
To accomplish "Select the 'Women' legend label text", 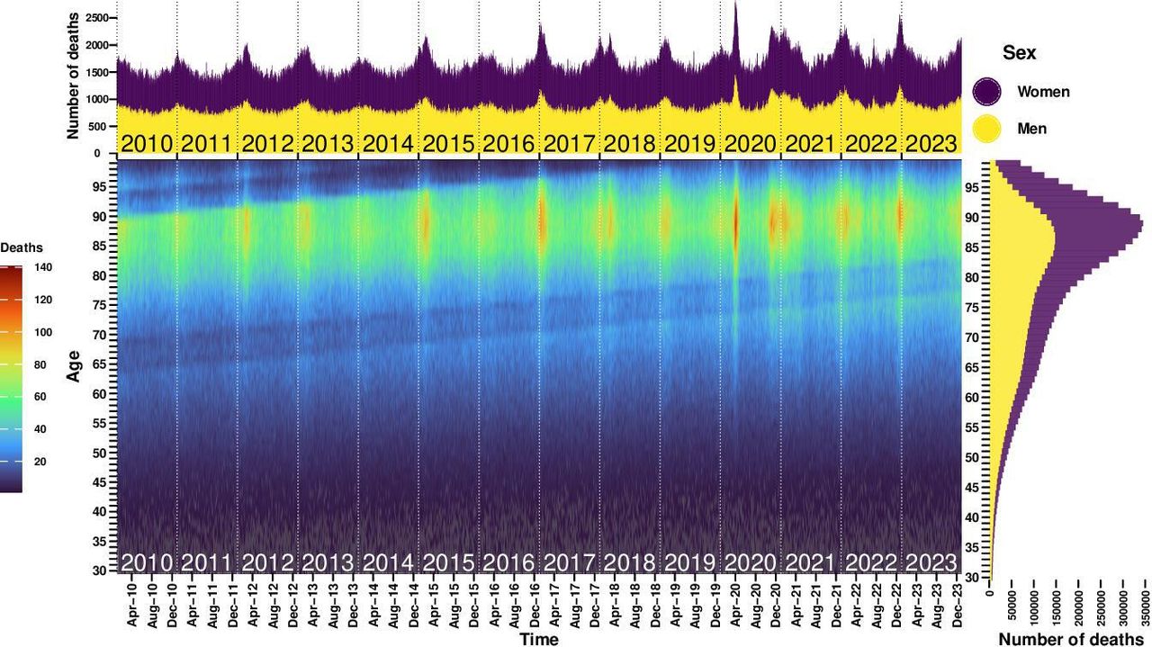I will 1043,91.
